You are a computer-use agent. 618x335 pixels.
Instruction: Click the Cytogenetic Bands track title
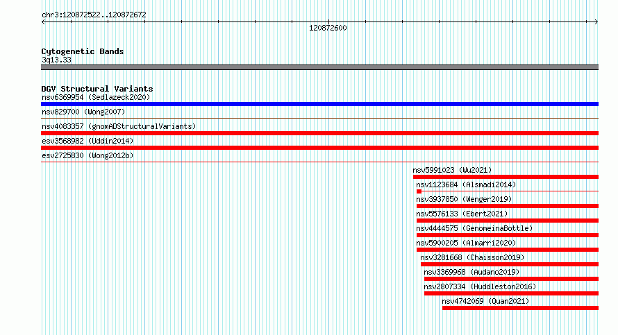(x=83, y=51)
